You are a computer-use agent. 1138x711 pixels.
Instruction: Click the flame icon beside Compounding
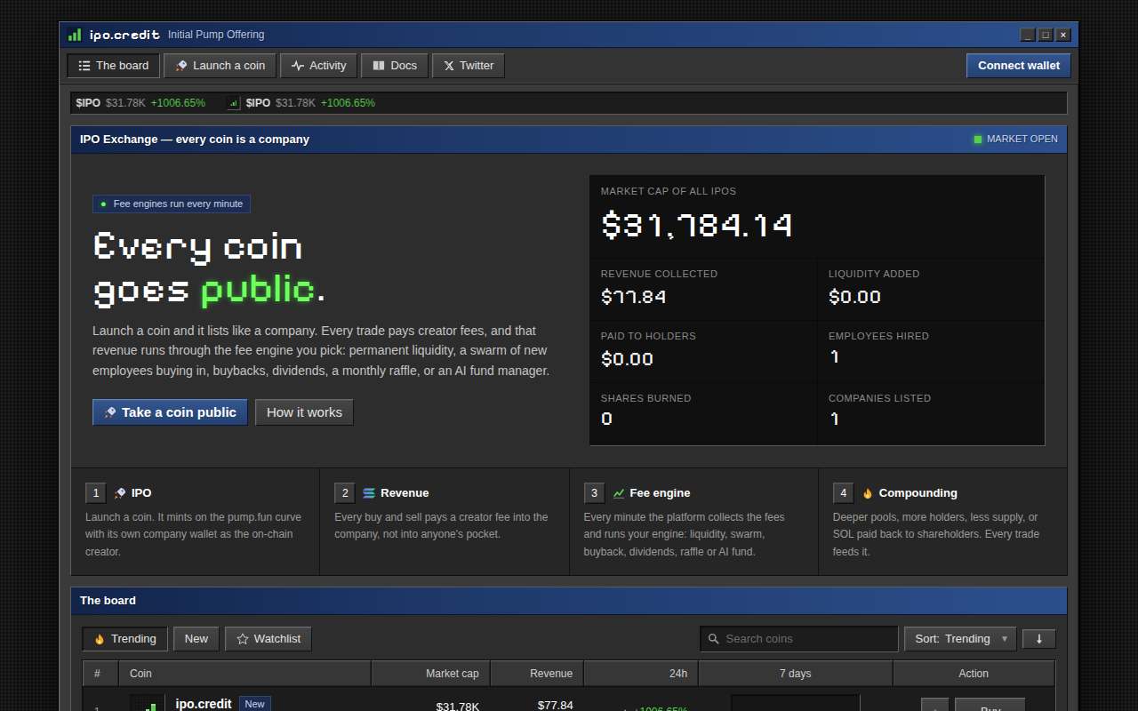point(868,493)
